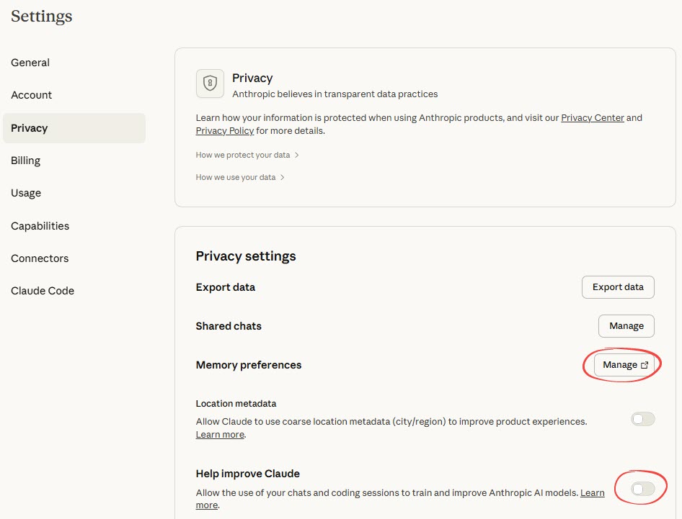Switch to the Account settings section
Viewport: 682px width, 519px height.
[x=32, y=95]
